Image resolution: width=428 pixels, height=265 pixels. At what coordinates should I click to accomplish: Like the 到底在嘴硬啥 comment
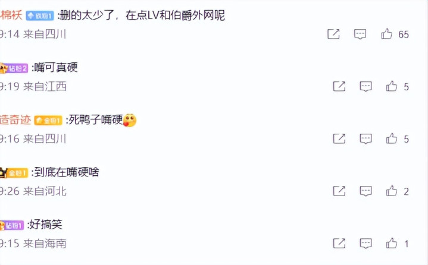pos(392,191)
